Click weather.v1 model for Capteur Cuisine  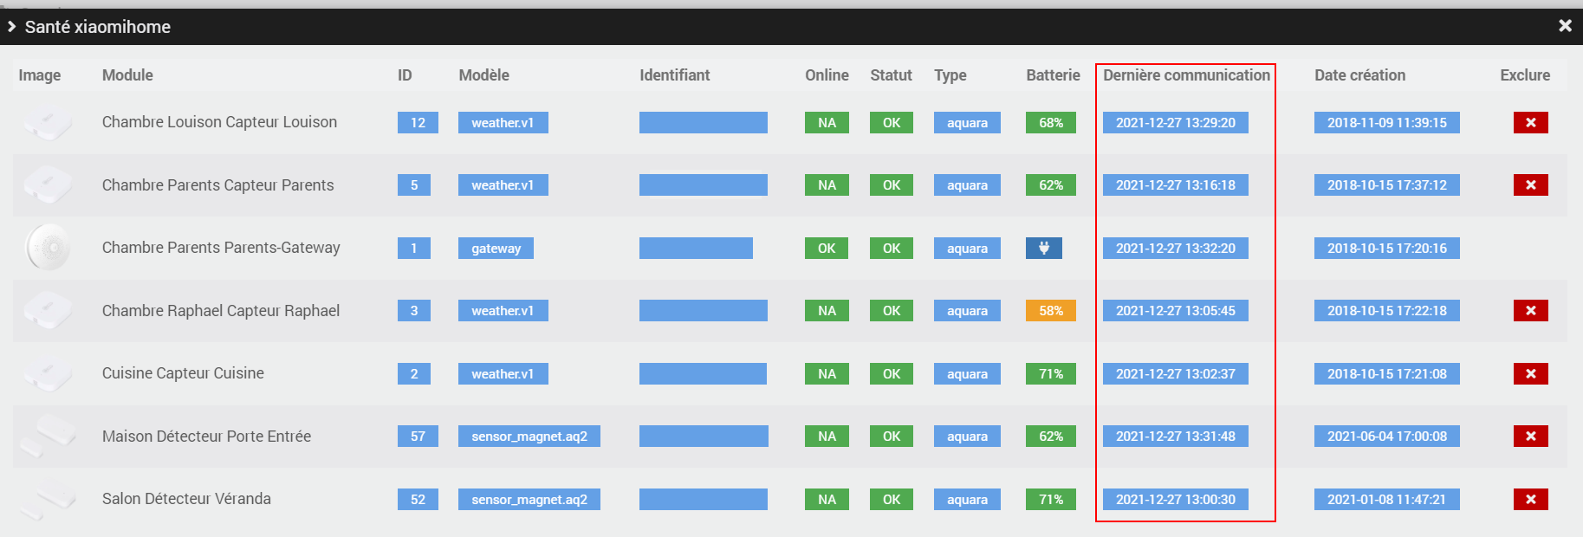pyautogui.click(x=503, y=374)
